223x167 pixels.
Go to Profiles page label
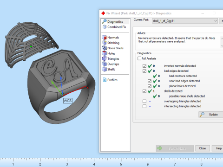(x=112, y=80)
